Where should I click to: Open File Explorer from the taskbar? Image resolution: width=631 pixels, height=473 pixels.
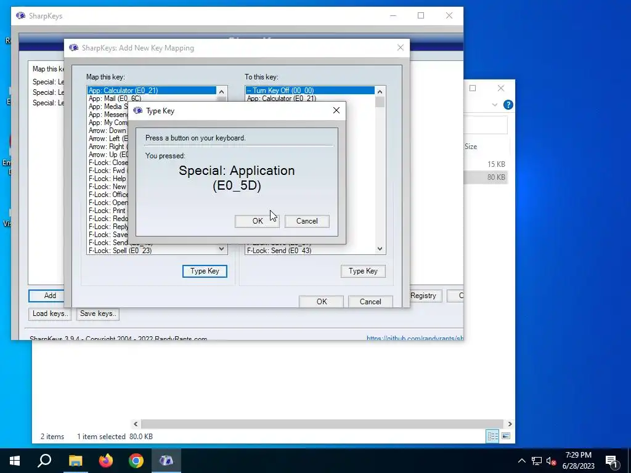tap(75, 461)
